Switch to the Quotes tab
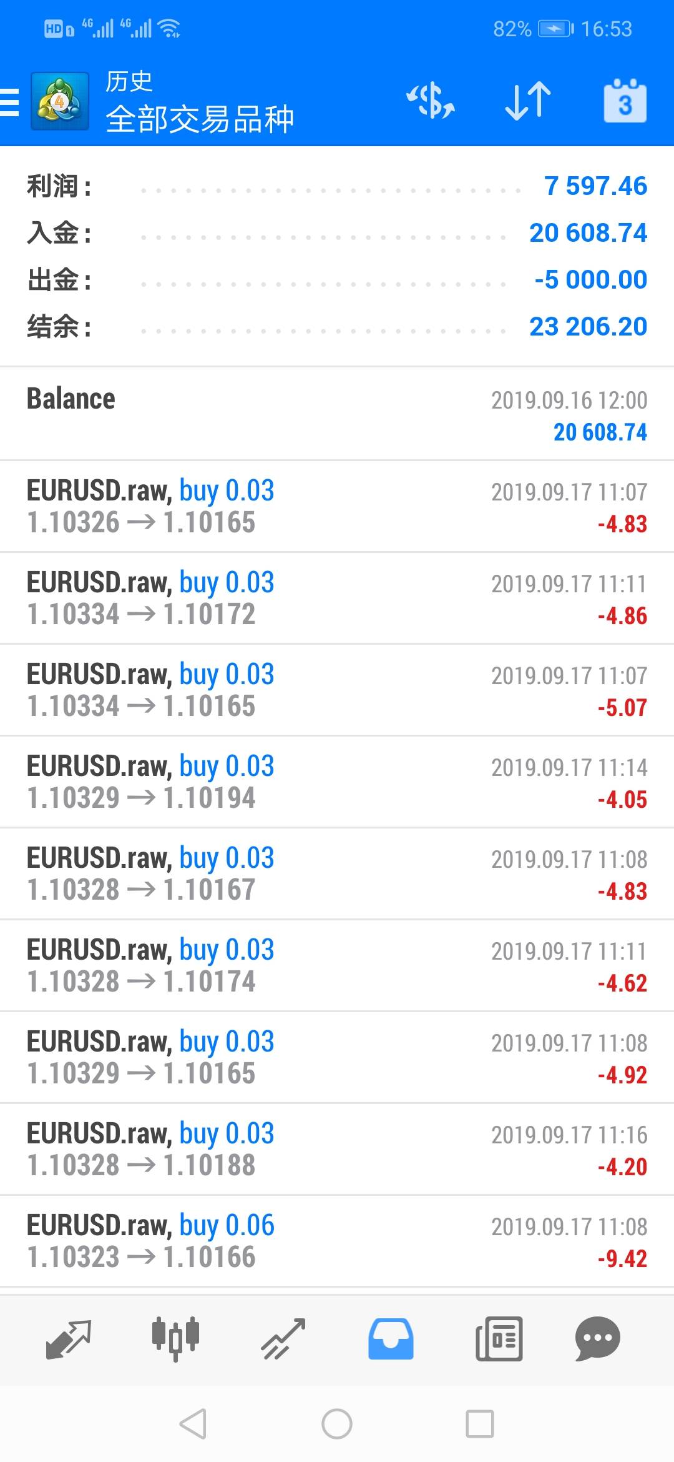Screen dimensions: 674x1462 pyautogui.click(x=69, y=1339)
